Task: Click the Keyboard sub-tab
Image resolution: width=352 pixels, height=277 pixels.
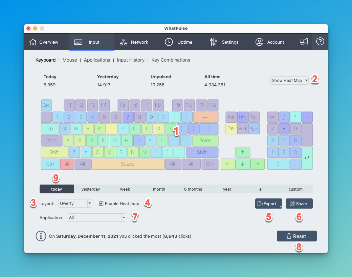Action: pyautogui.click(x=46, y=60)
